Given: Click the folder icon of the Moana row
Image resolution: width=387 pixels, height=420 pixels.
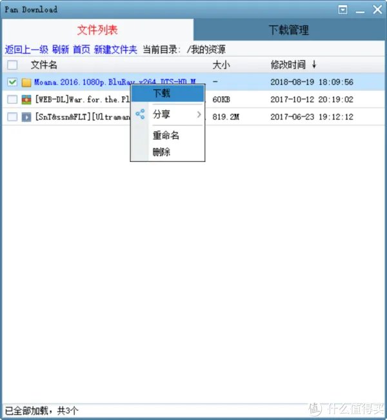Looking at the screenshot, I should (x=26, y=82).
